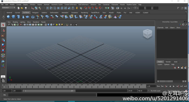Step forward one key
Viewport: 189px width, 102px height.
point(178,86)
